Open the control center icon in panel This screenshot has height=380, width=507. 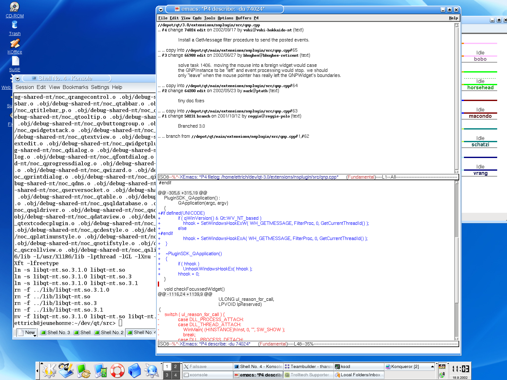(x=100, y=370)
